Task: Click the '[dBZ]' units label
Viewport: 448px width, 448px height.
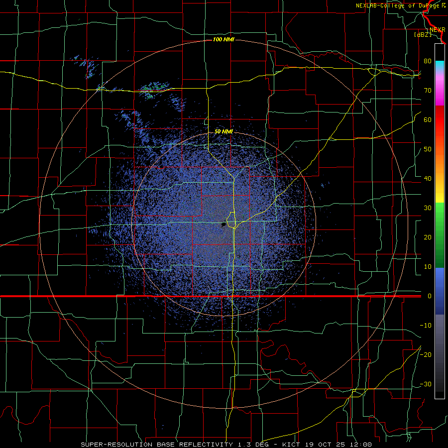Action: tap(423, 35)
